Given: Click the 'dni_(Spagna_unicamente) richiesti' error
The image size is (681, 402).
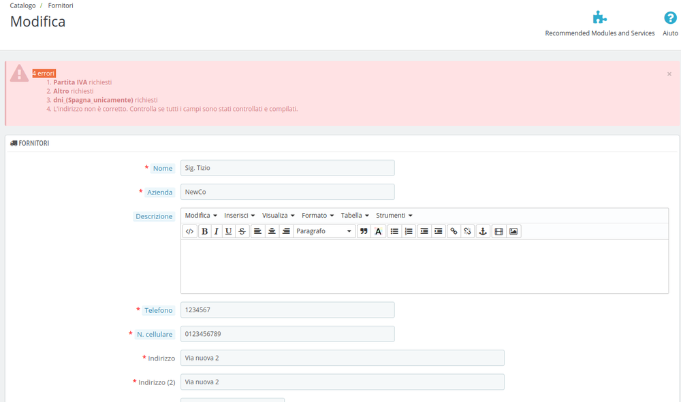Looking at the screenshot, I should pos(105,100).
